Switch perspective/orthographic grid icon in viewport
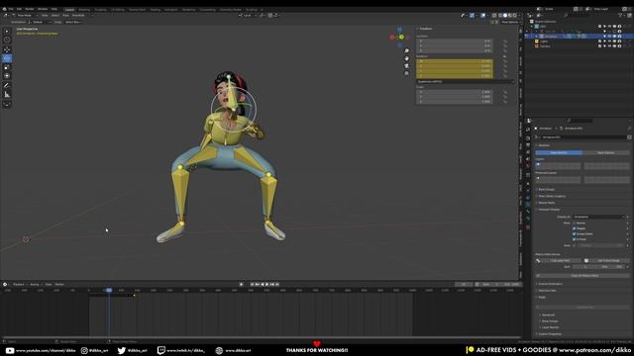The image size is (634, 356). (406, 73)
